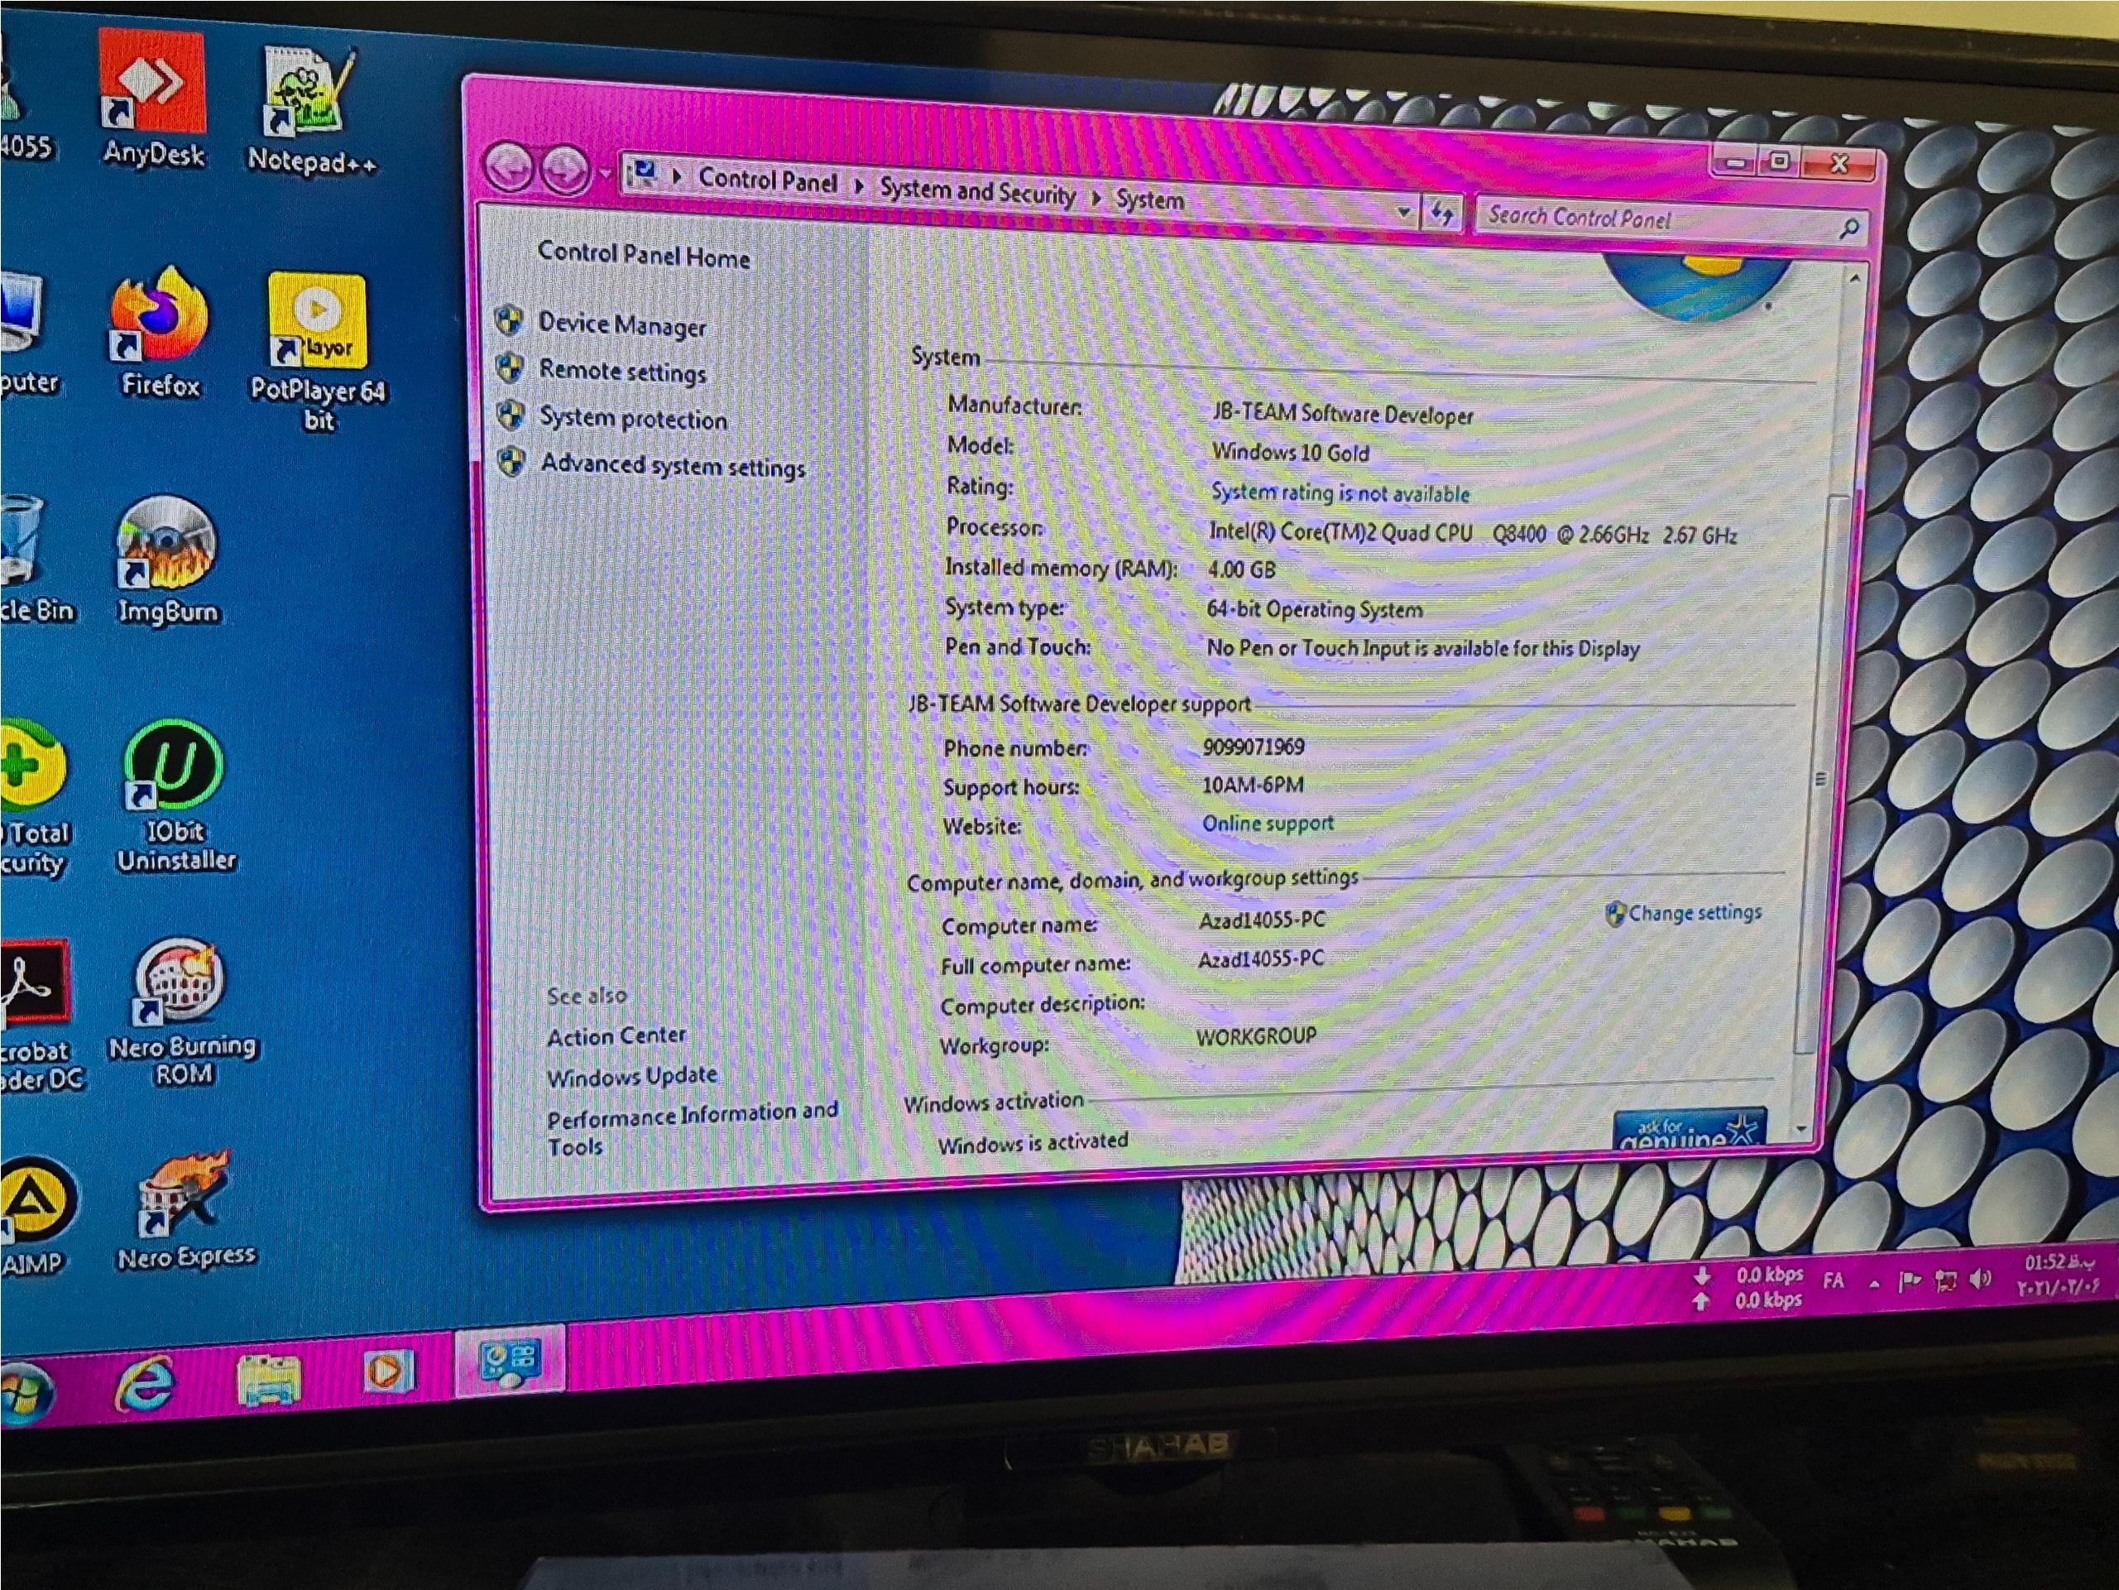The height and width of the screenshot is (1590, 2119).
Task: Expand arrow before Control Panel breadcrumb
Action: coord(678,176)
